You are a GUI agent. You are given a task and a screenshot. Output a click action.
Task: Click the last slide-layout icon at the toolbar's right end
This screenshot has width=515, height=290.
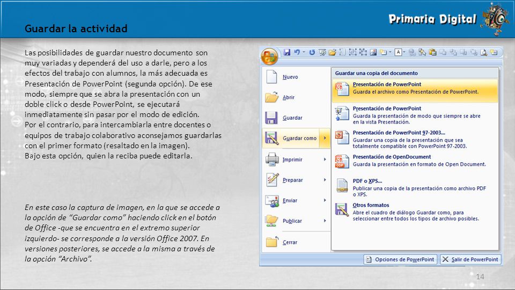494,52
